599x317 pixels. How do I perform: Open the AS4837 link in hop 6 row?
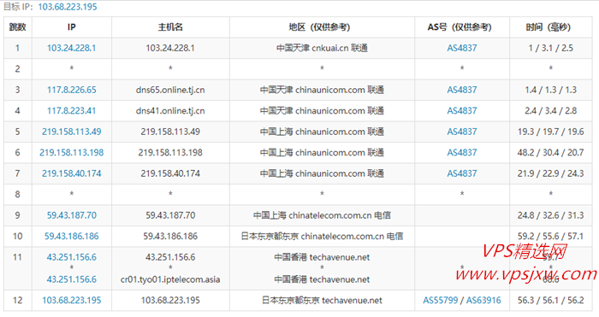[462, 153]
